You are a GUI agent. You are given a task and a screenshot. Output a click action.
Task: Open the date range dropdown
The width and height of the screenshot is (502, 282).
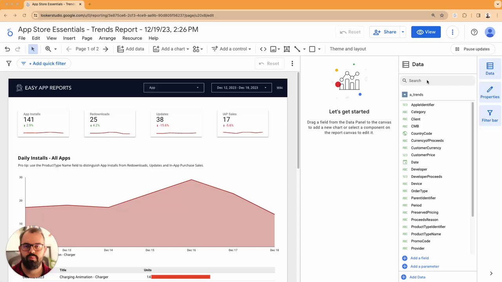point(241,88)
